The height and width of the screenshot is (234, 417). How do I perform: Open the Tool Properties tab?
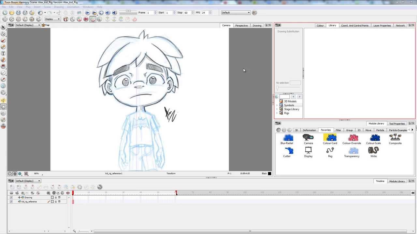[397, 123]
